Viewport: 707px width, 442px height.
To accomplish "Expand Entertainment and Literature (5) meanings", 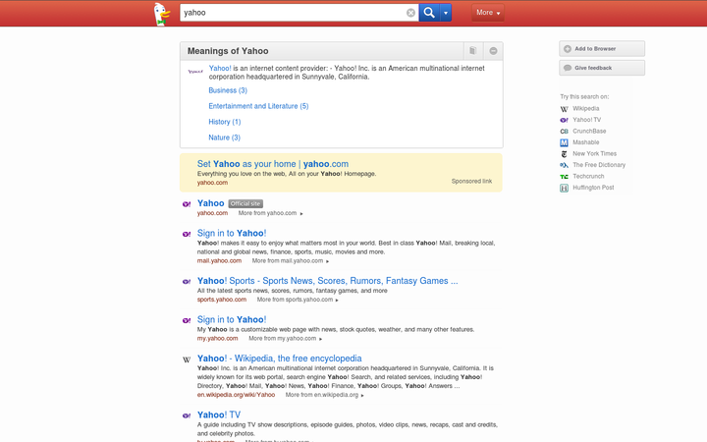I will click(x=258, y=106).
